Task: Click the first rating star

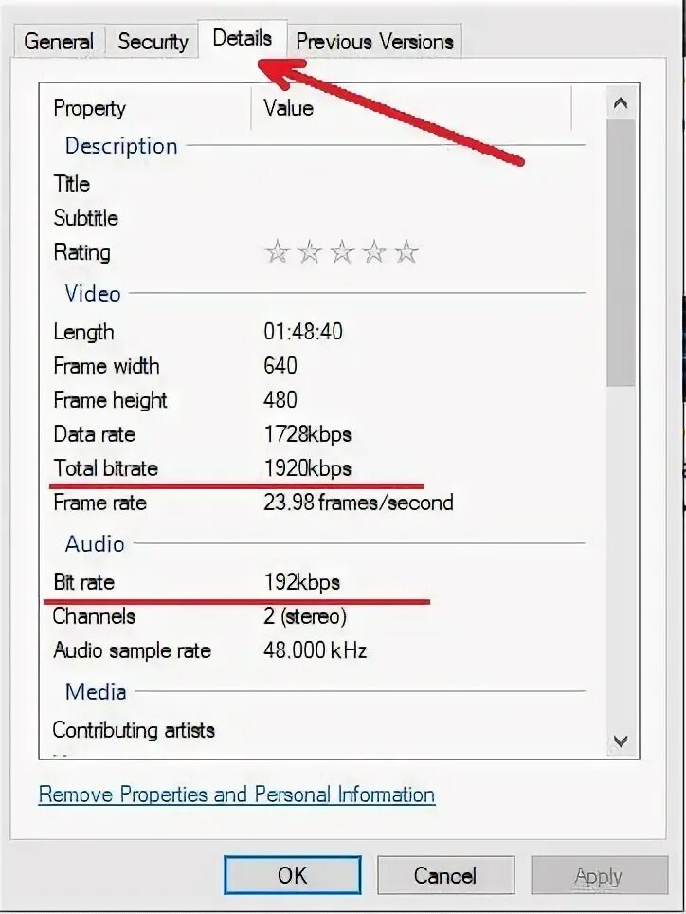Action: click(x=277, y=252)
